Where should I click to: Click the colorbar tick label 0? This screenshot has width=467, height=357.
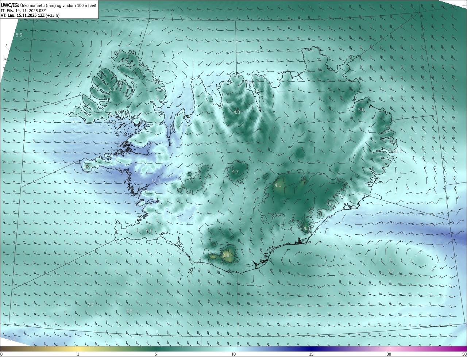click(x=1, y=354)
